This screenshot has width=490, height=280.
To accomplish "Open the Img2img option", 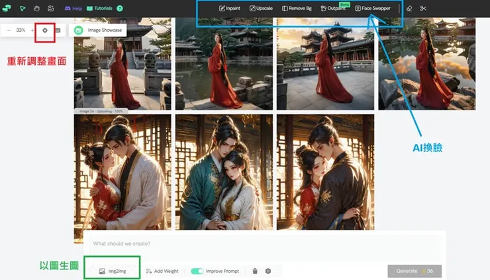I will click(x=113, y=271).
